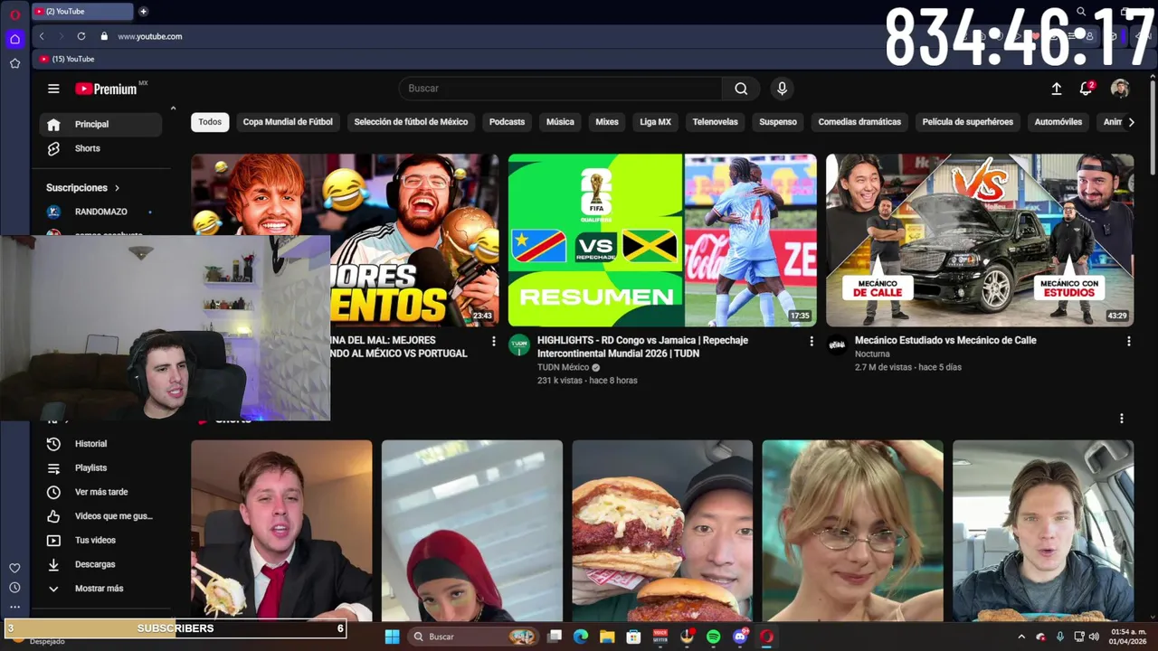This screenshot has width=1158, height=651.
Task: Click the Opera sidebar heart icon
Action: click(14, 568)
